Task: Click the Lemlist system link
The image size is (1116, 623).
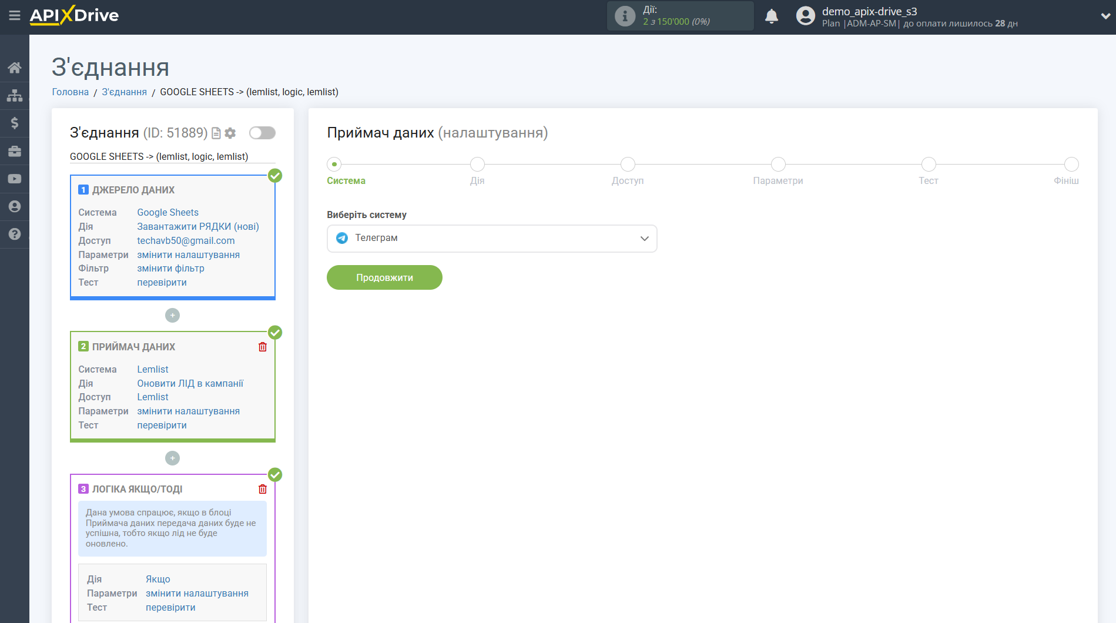Action: (153, 369)
